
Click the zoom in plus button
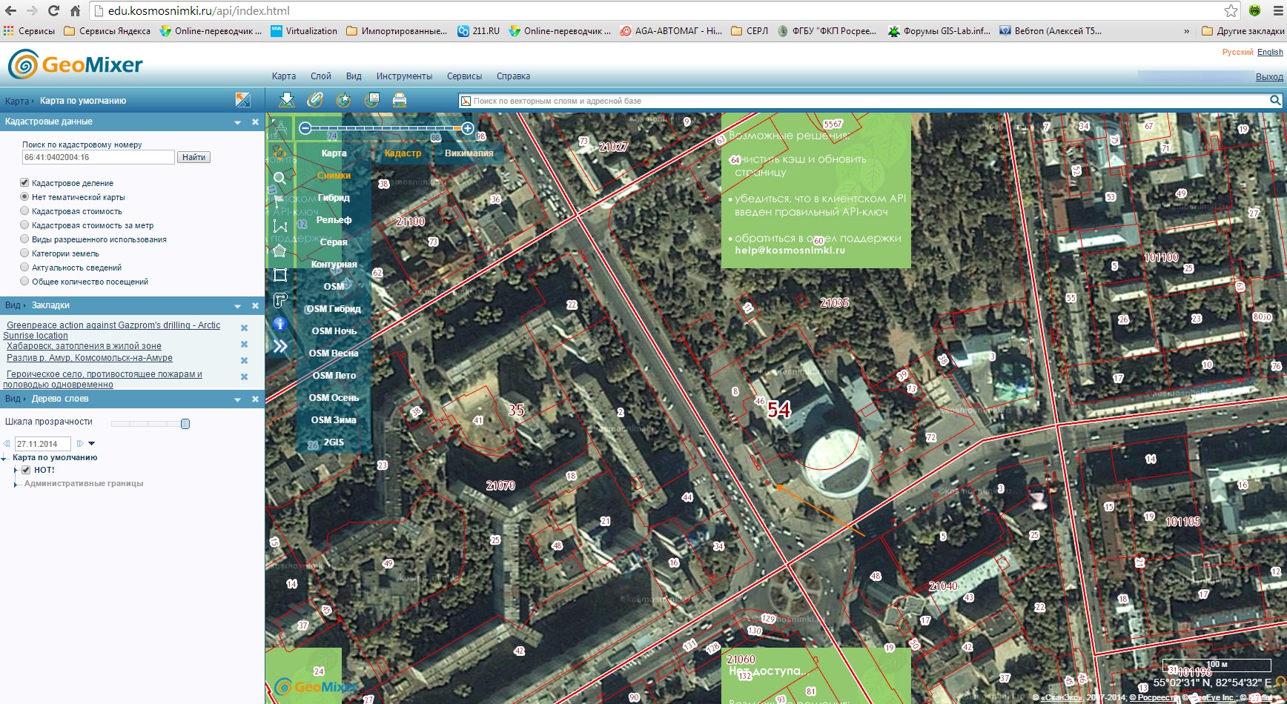pyautogui.click(x=468, y=128)
